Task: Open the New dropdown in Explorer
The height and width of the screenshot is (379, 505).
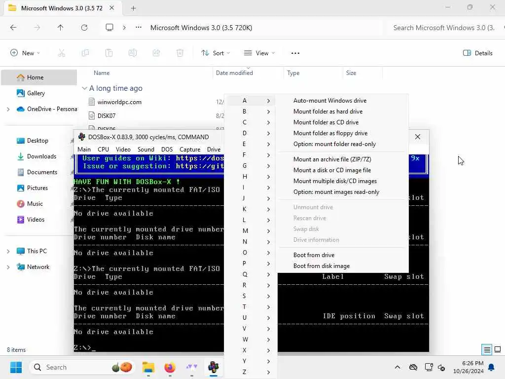Action: pyautogui.click(x=25, y=53)
